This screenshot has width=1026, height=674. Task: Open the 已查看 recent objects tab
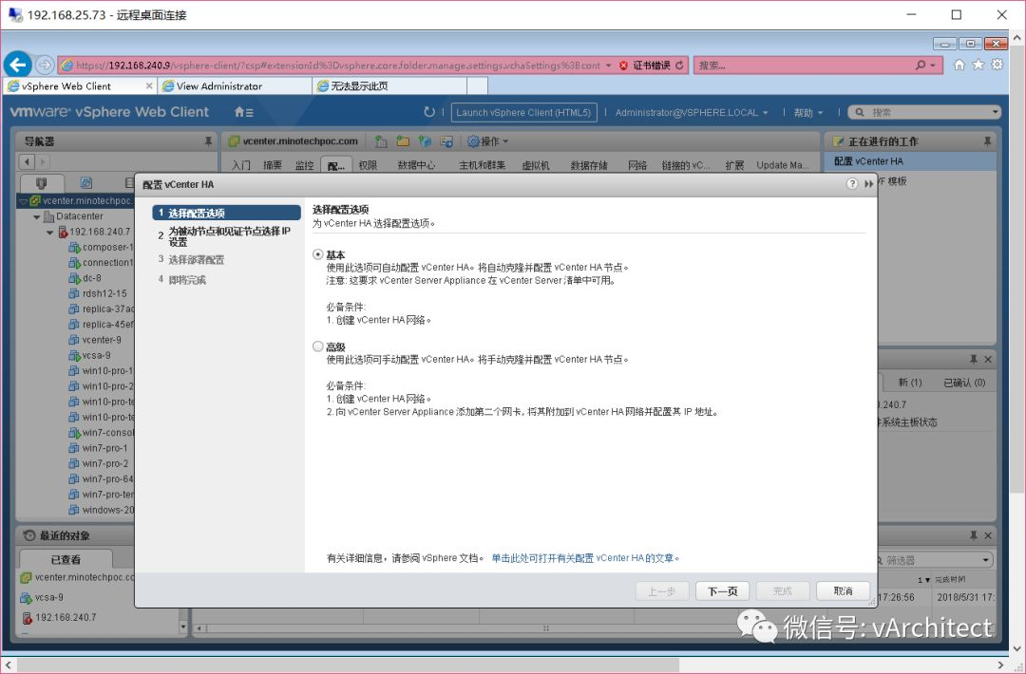(x=66, y=559)
